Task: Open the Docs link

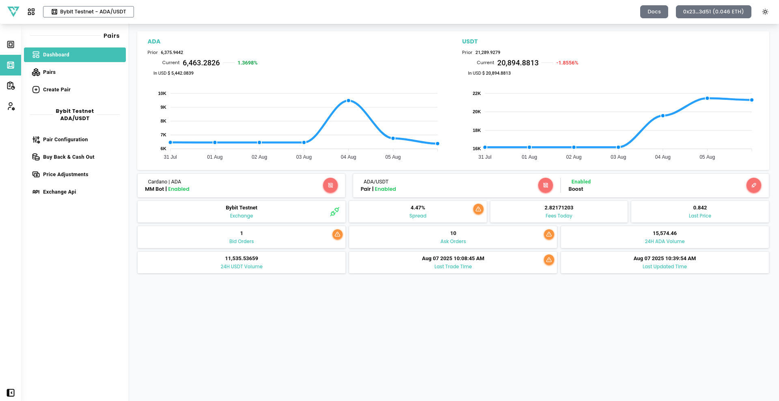Action: tap(654, 12)
